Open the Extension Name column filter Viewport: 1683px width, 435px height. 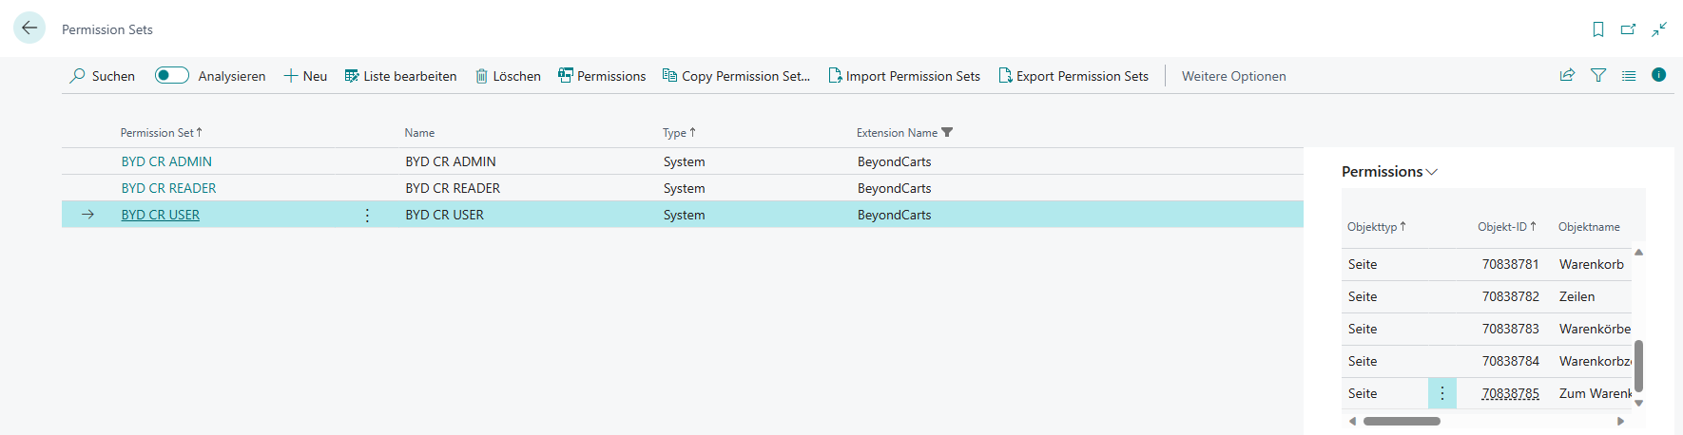pos(947,133)
